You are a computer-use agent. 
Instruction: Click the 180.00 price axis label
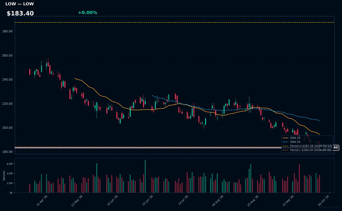7,152
